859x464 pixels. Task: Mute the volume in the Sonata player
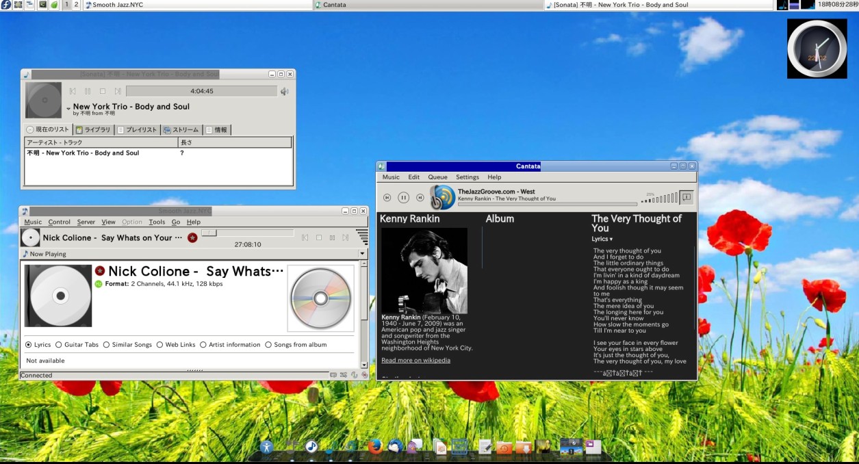[284, 90]
